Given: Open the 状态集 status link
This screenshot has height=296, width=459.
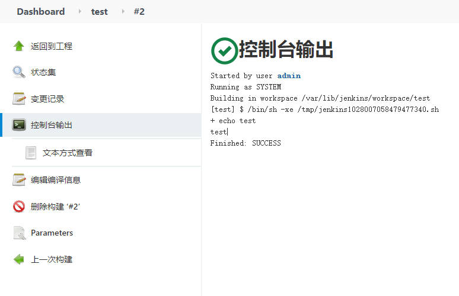Looking at the screenshot, I should (43, 72).
